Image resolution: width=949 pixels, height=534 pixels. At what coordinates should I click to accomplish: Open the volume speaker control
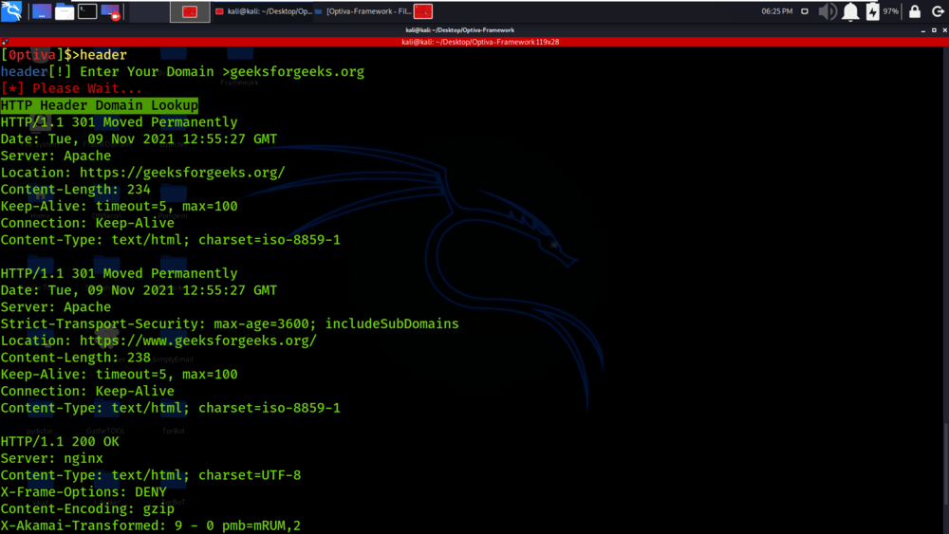click(827, 11)
